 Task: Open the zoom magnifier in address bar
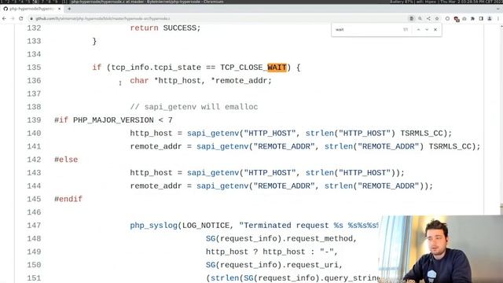pos(420,19)
